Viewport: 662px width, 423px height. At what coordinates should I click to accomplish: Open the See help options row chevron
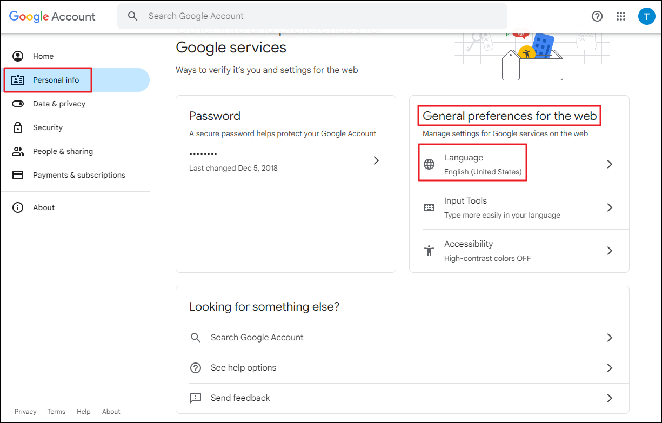(x=610, y=368)
